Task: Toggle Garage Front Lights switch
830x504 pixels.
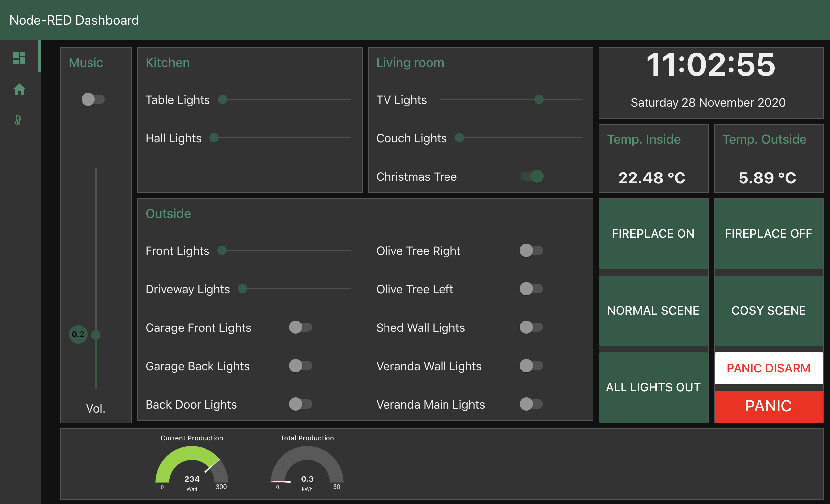Action: coord(300,327)
